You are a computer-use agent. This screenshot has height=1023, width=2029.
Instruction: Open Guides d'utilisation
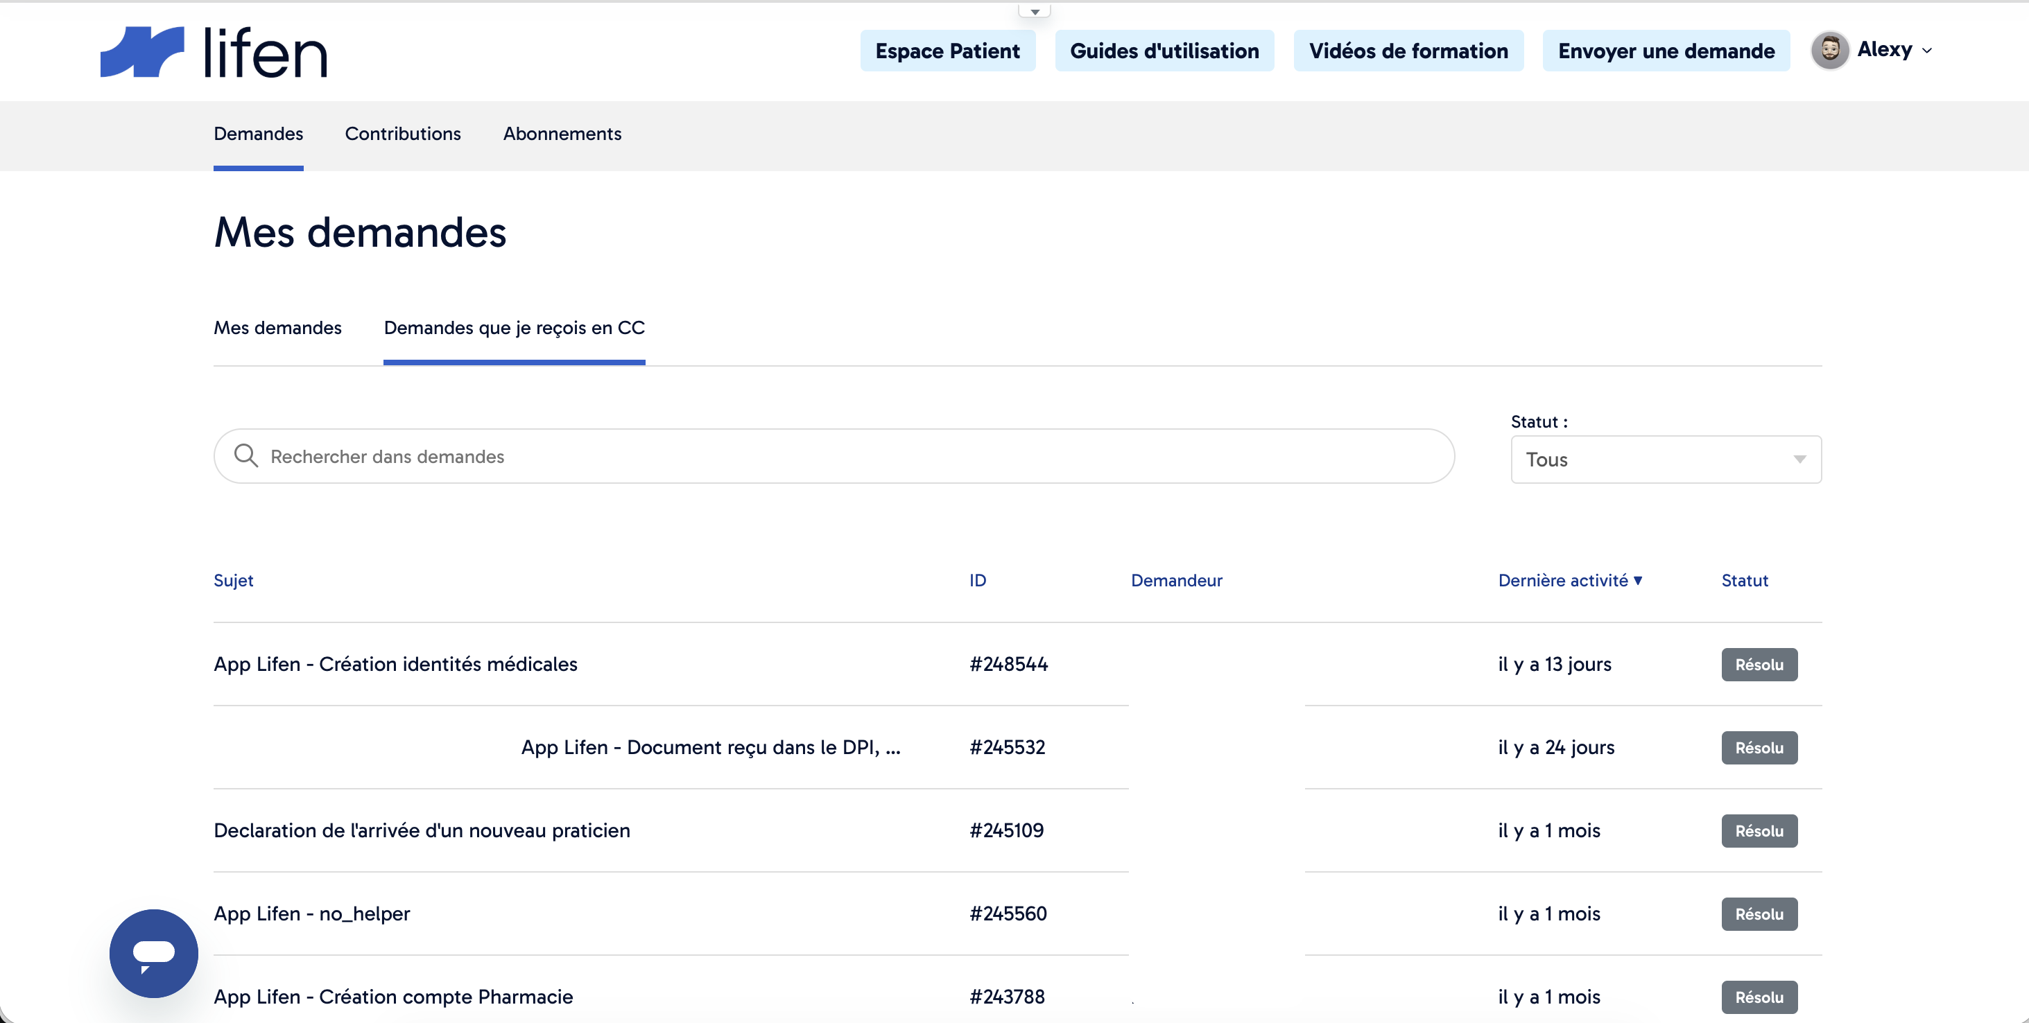coord(1164,51)
